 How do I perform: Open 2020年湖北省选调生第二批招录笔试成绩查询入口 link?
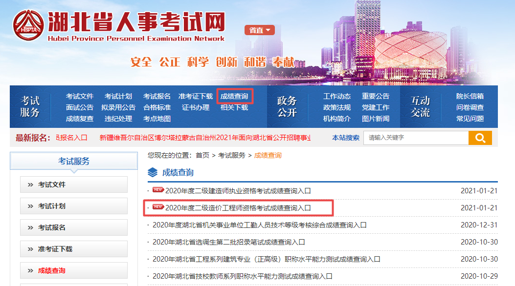pyautogui.click(x=228, y=242)
